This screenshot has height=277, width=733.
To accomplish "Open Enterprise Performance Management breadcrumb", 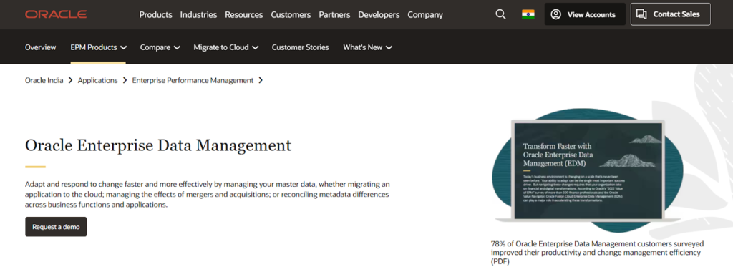I will (193, 80).
